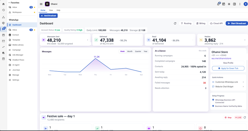Open the notifications bell
Viewport: 248px width, 131px height.
tap(218, 4)
